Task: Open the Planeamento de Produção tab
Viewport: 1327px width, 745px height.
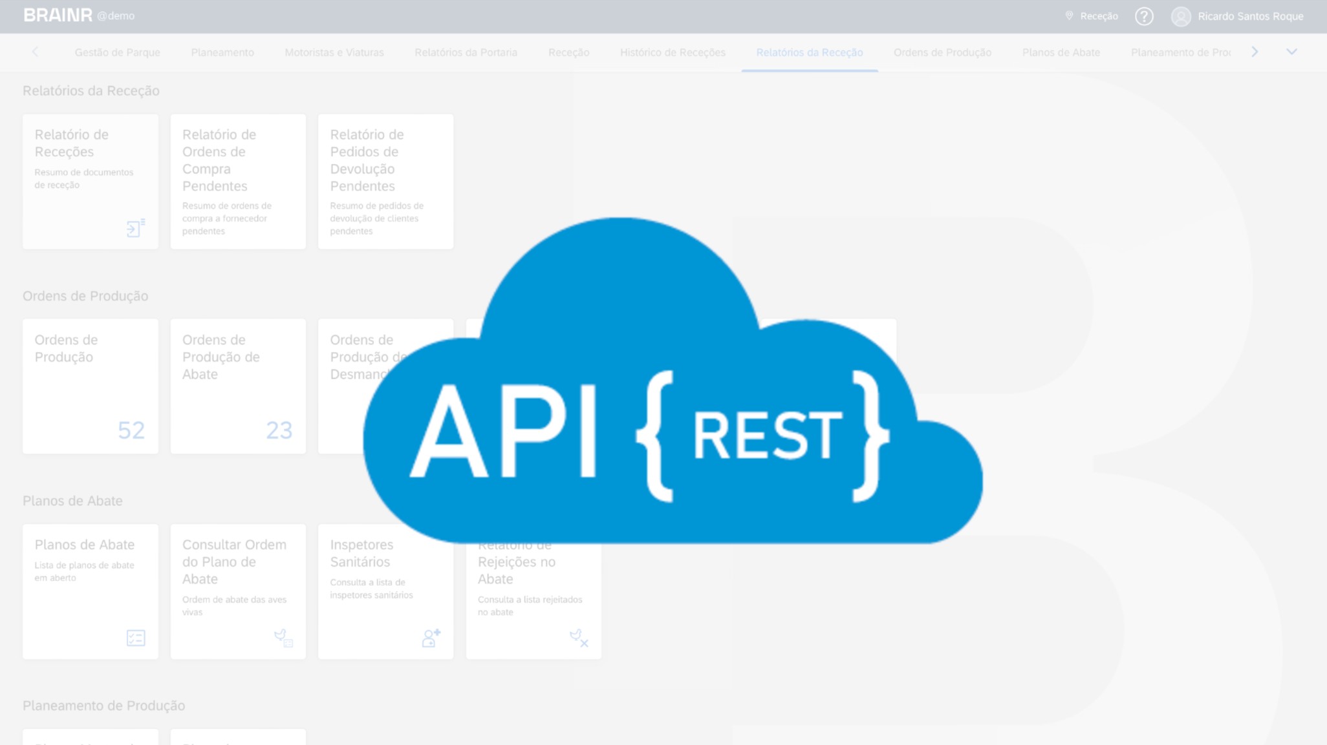Action: click(x=1180, y=52)
